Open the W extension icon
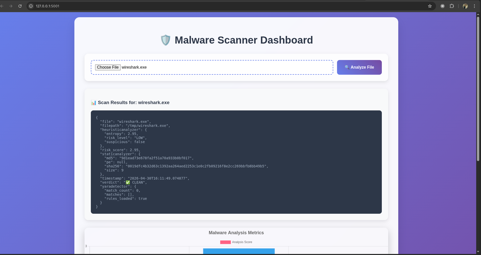 click(x=443, y=6)
